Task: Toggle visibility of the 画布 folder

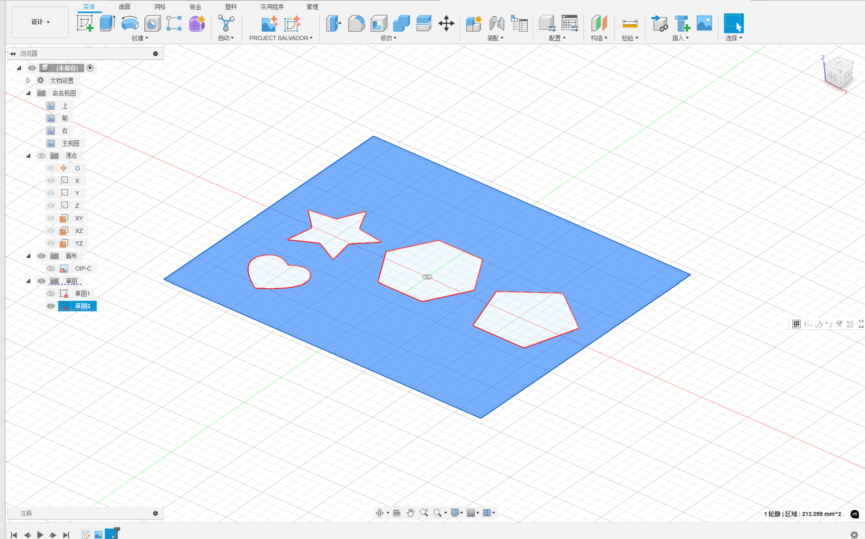Action: (41, 256)
